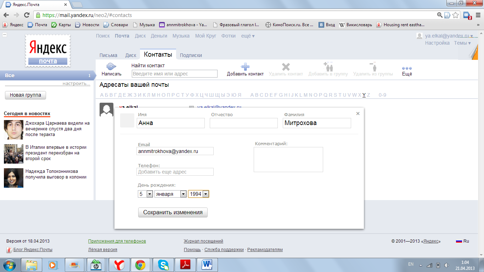Launch Yandex browser from taskbar
The image size is (484, 272).
[x=119, y=265]
